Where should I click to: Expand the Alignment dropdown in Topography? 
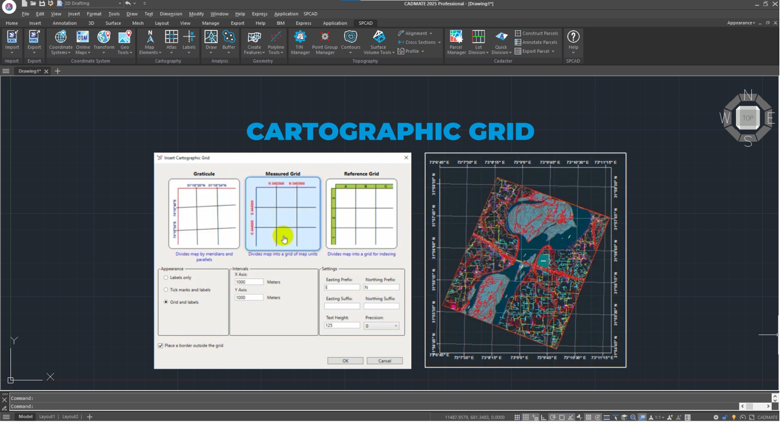(415, 34)
